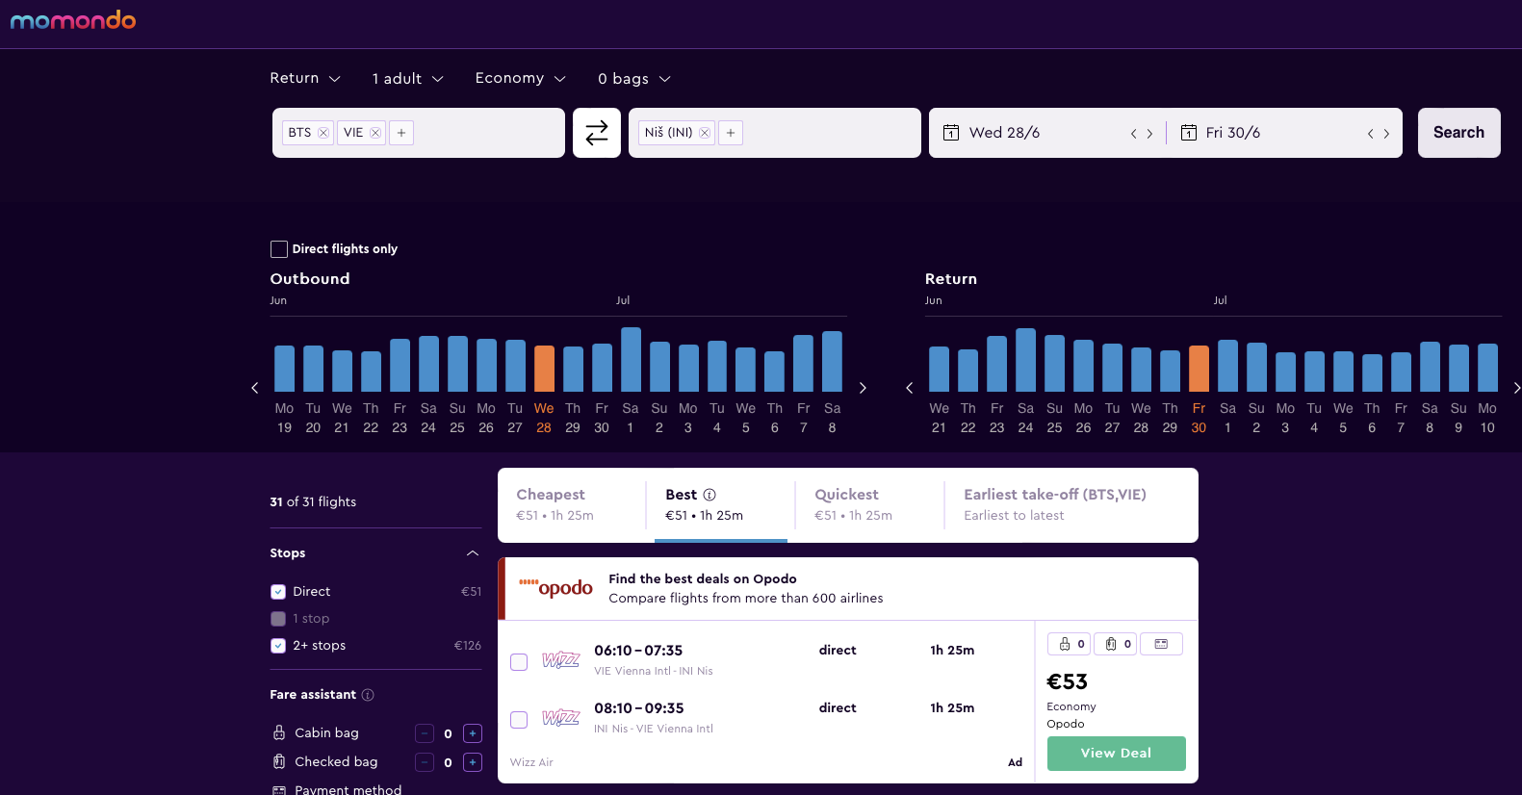Go to previous day for return date
The width and height of the screenshot is (1522, 795).
coord(1370,134)
